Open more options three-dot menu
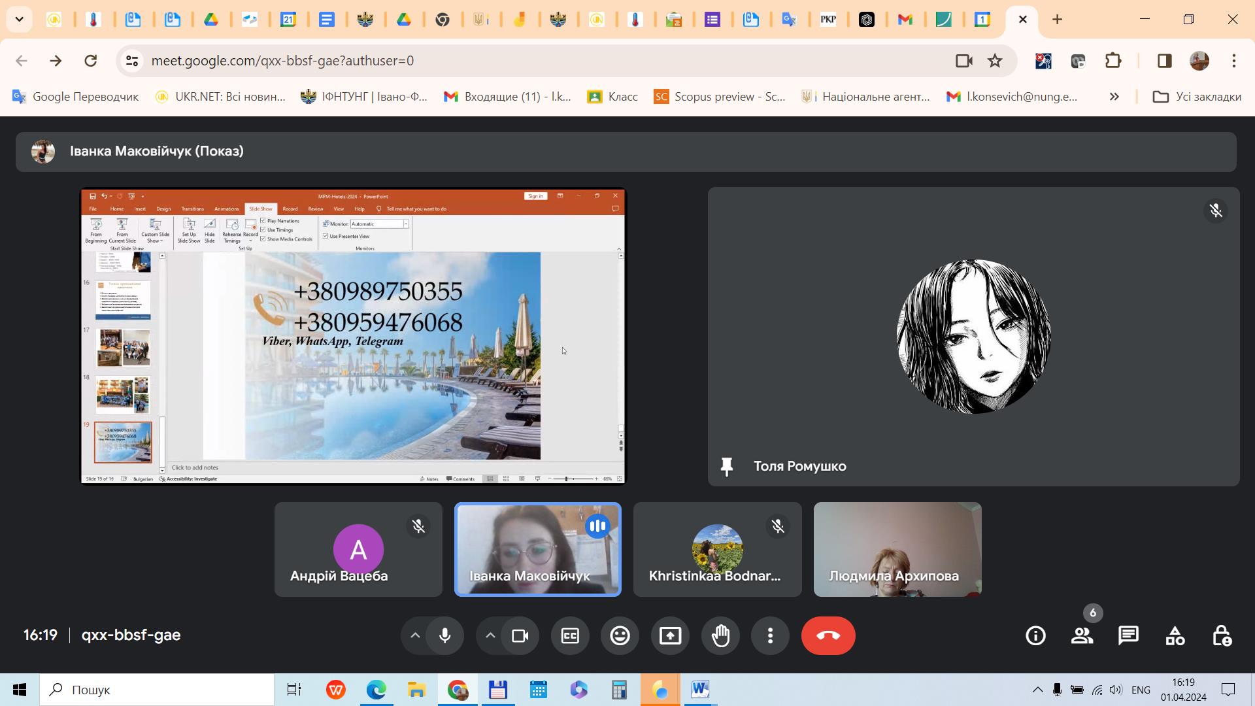Screen dimensions: 1255x706 coord(770,635)
